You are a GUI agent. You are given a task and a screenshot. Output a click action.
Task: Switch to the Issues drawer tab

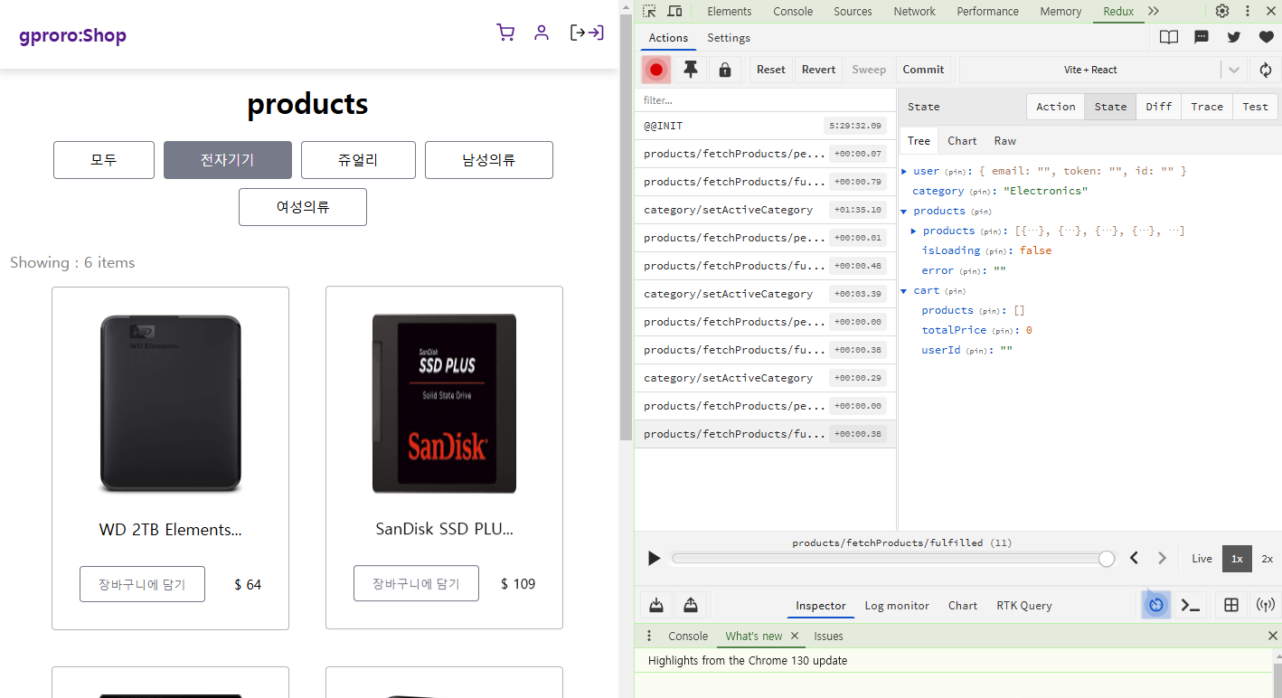pos(828,636)
